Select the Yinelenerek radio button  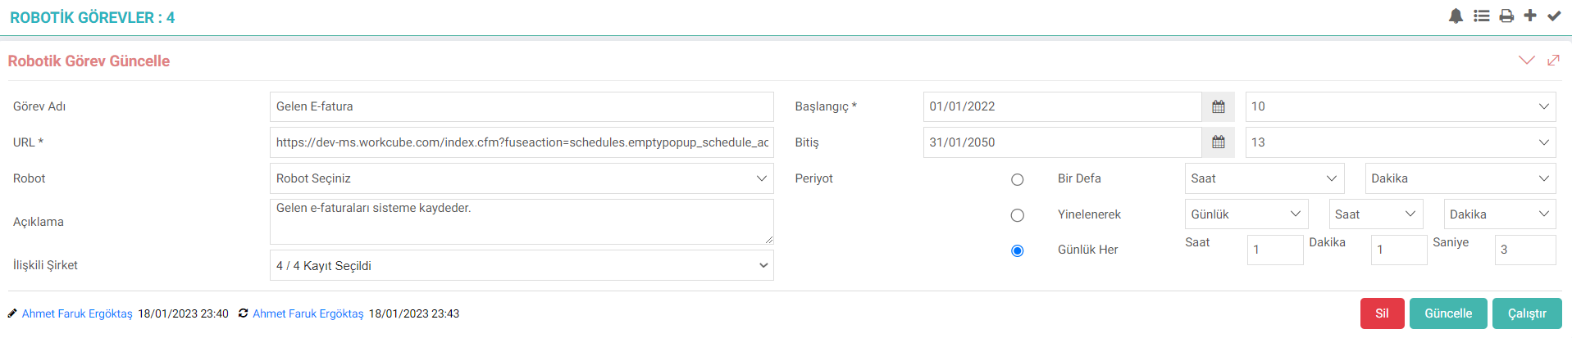[1018, 215]
